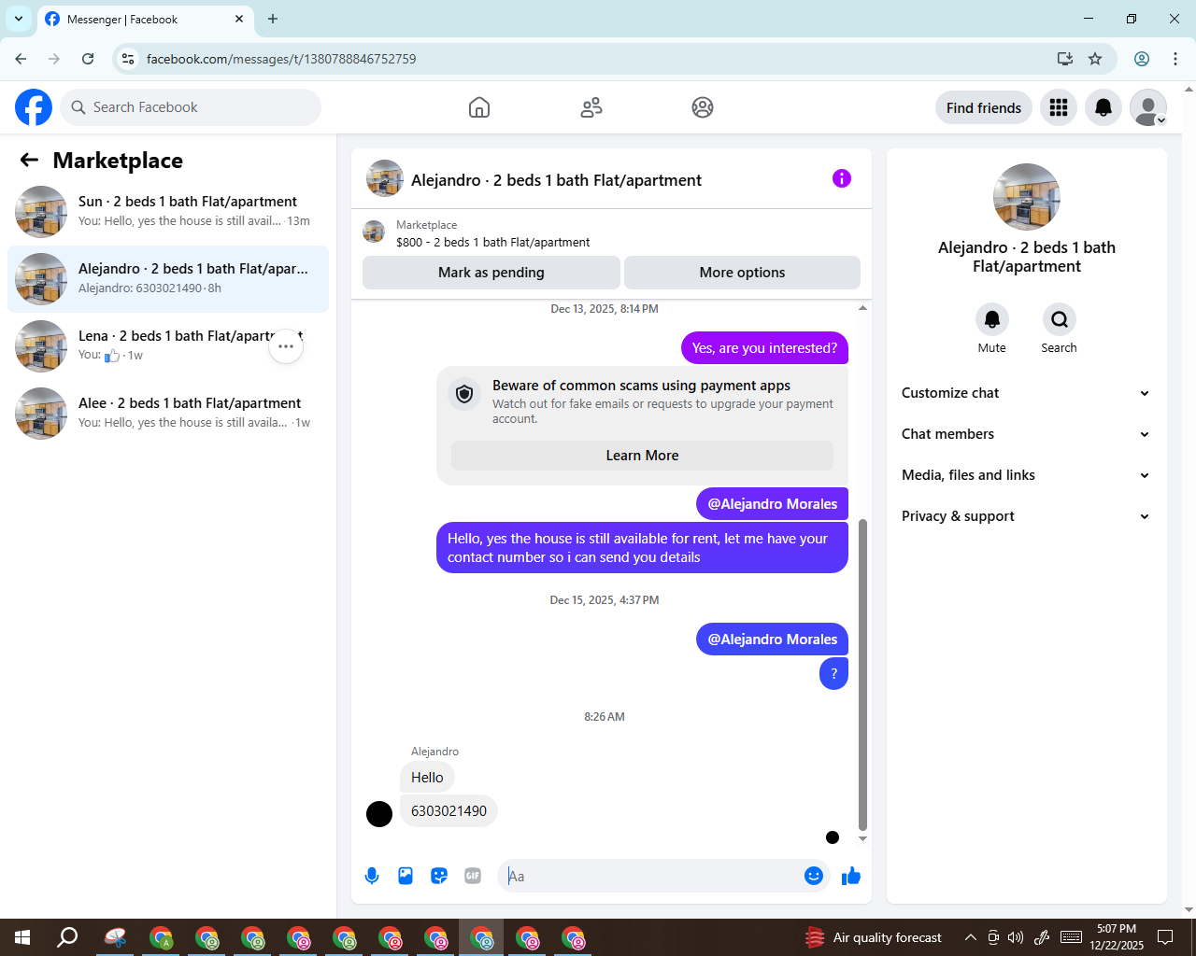Screen dimensions: 1196x956
Task: Open Alejandro conversation in list
Action: pyautogui.click(x=168, y=279)
